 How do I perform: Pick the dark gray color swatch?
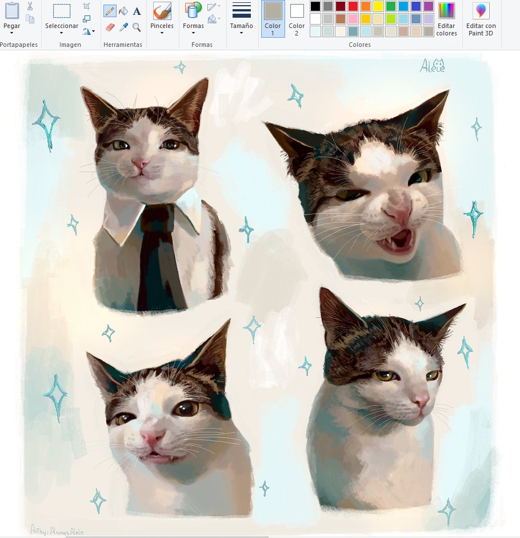coord(328,6)
